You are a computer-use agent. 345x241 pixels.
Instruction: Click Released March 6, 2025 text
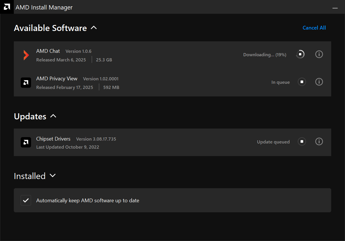point(61,60)
